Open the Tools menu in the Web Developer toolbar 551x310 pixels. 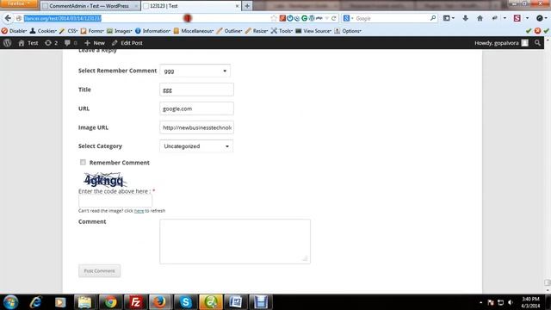pyautogui.click(x=282, y=31)
